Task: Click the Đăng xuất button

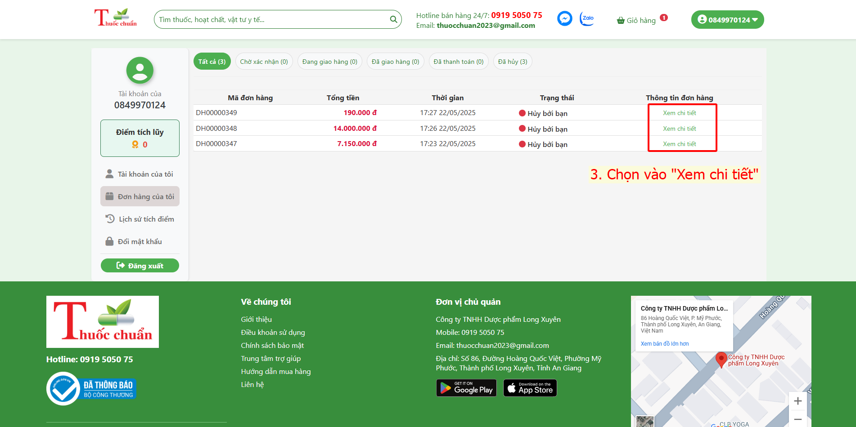Action: pos(140,266)
